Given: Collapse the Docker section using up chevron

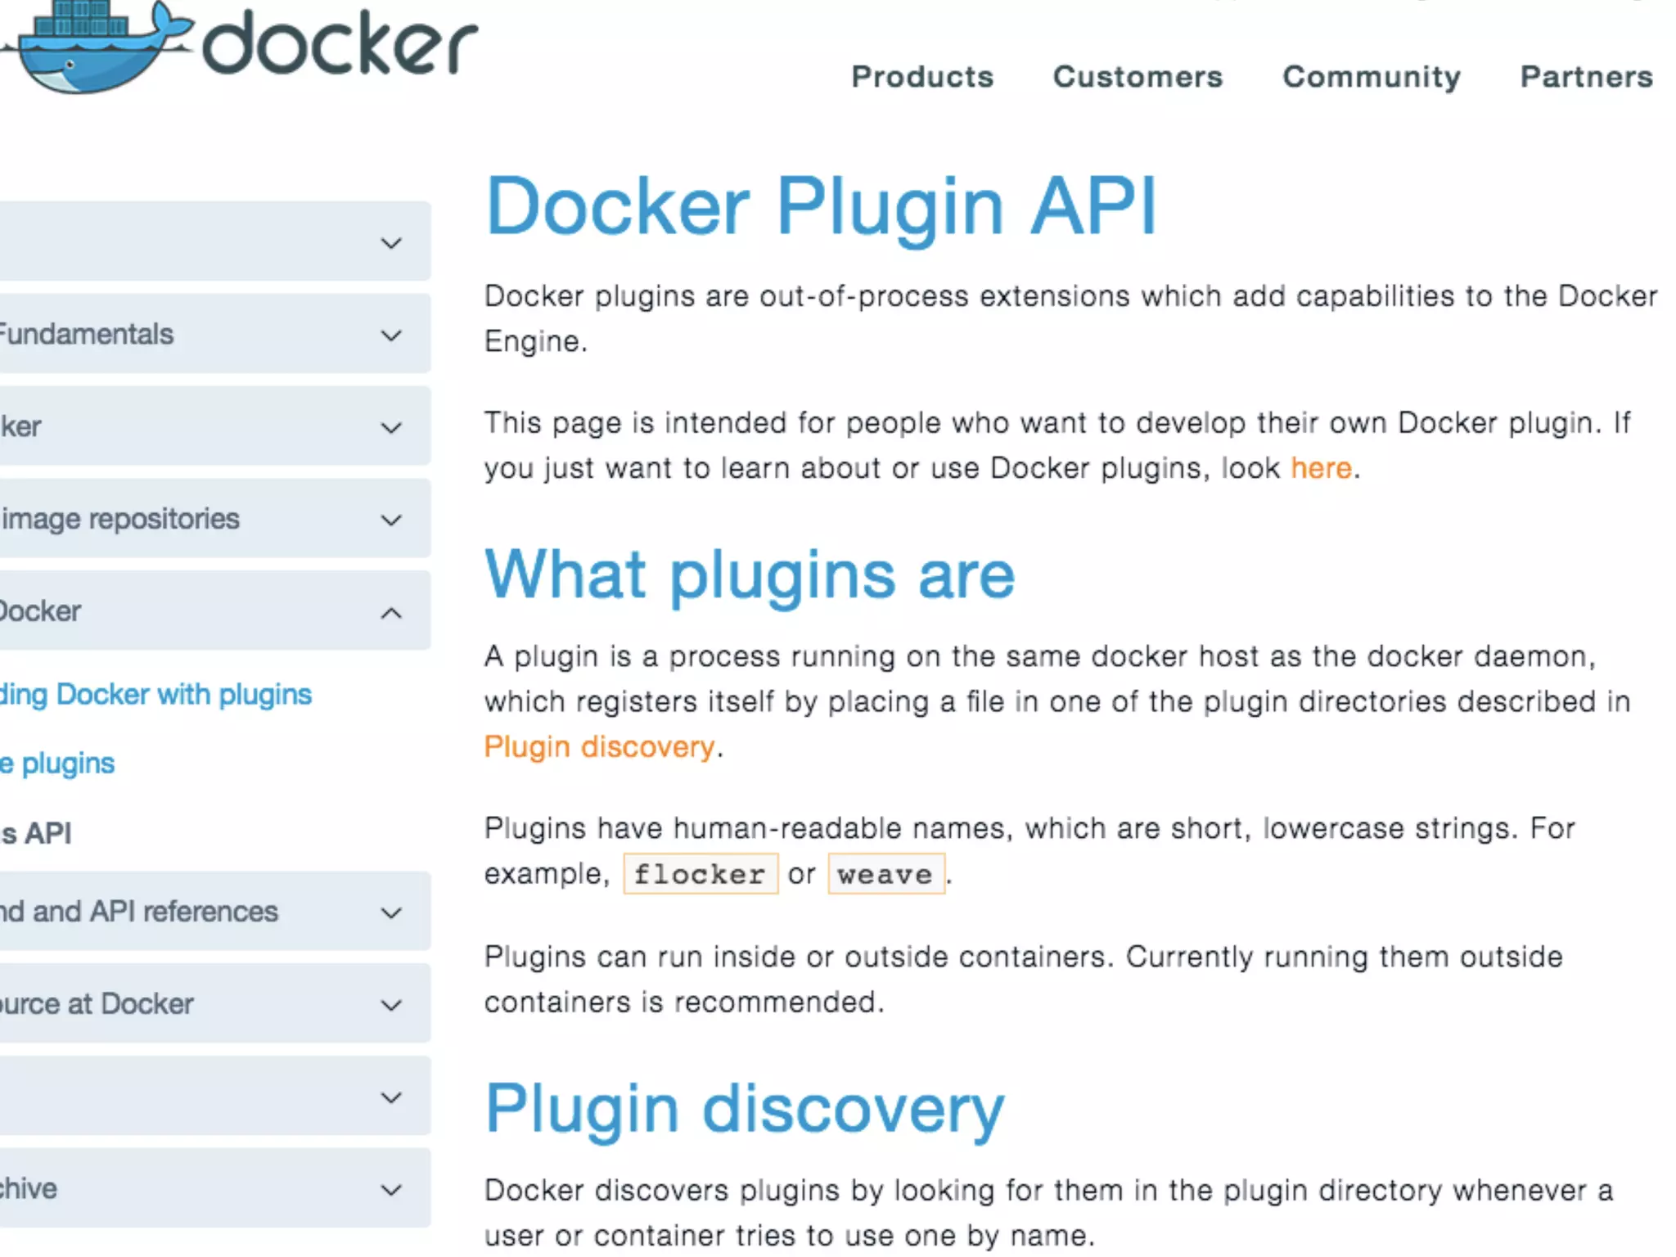Looking at the screenshot, I should pos(391,613).
